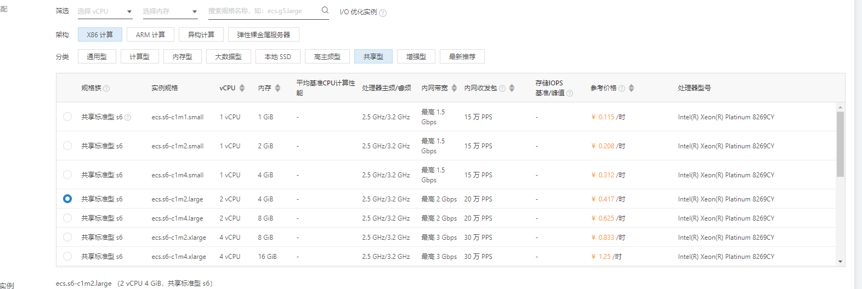The width and height of the screenshot is (862, 289).
Task: Click help icon beside 内网收发包 header
Action: 502,88
